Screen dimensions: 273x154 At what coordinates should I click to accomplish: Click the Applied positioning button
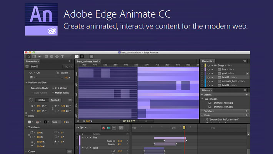pos(55,100)
